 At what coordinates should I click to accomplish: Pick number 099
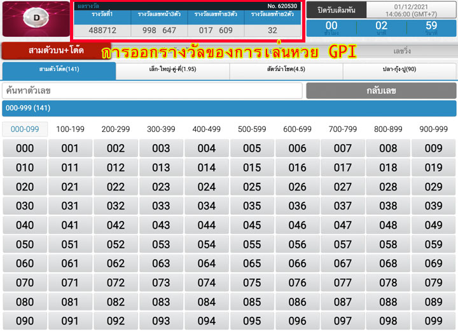434,321
